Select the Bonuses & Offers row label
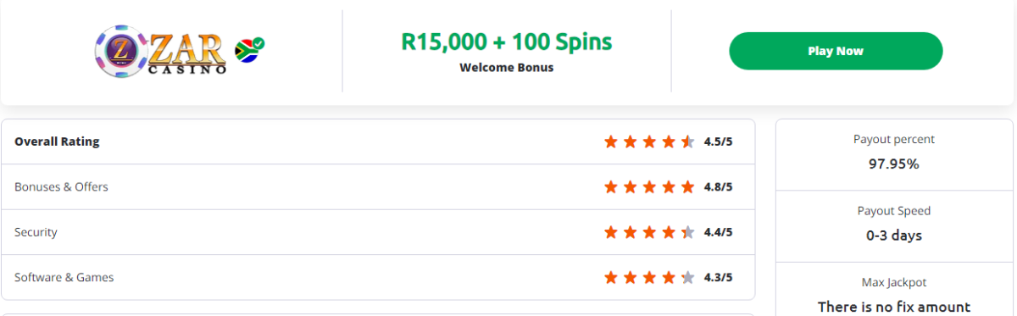This screenshot has width=1017, height=316. [61, 186]
